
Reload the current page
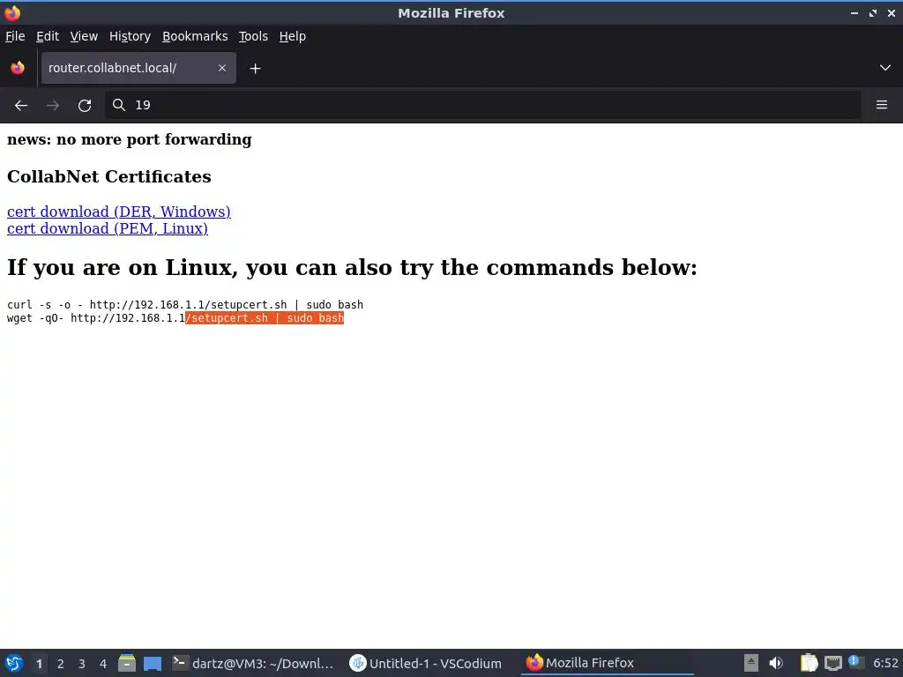[85, 106]
